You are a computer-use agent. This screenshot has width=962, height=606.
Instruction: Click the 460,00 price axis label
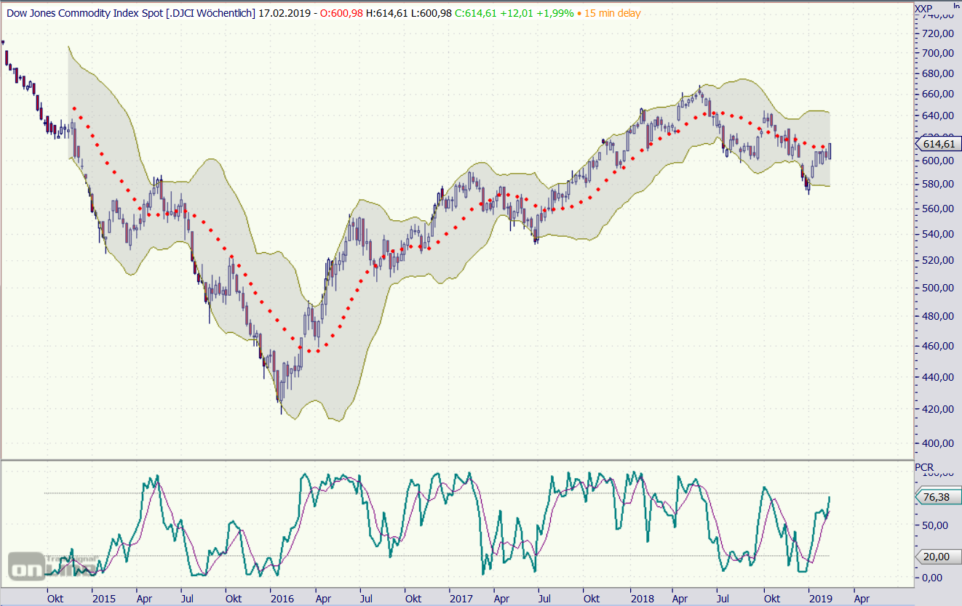point(937,346)
